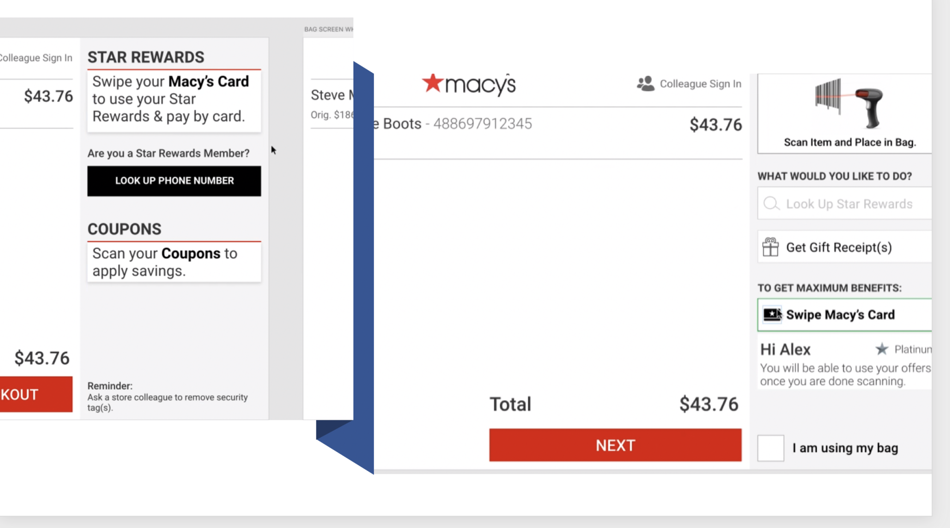Click the magnifier icon in Star Rewards search
This screenshot has width=950, height=528.
click(x=771, y=204)
